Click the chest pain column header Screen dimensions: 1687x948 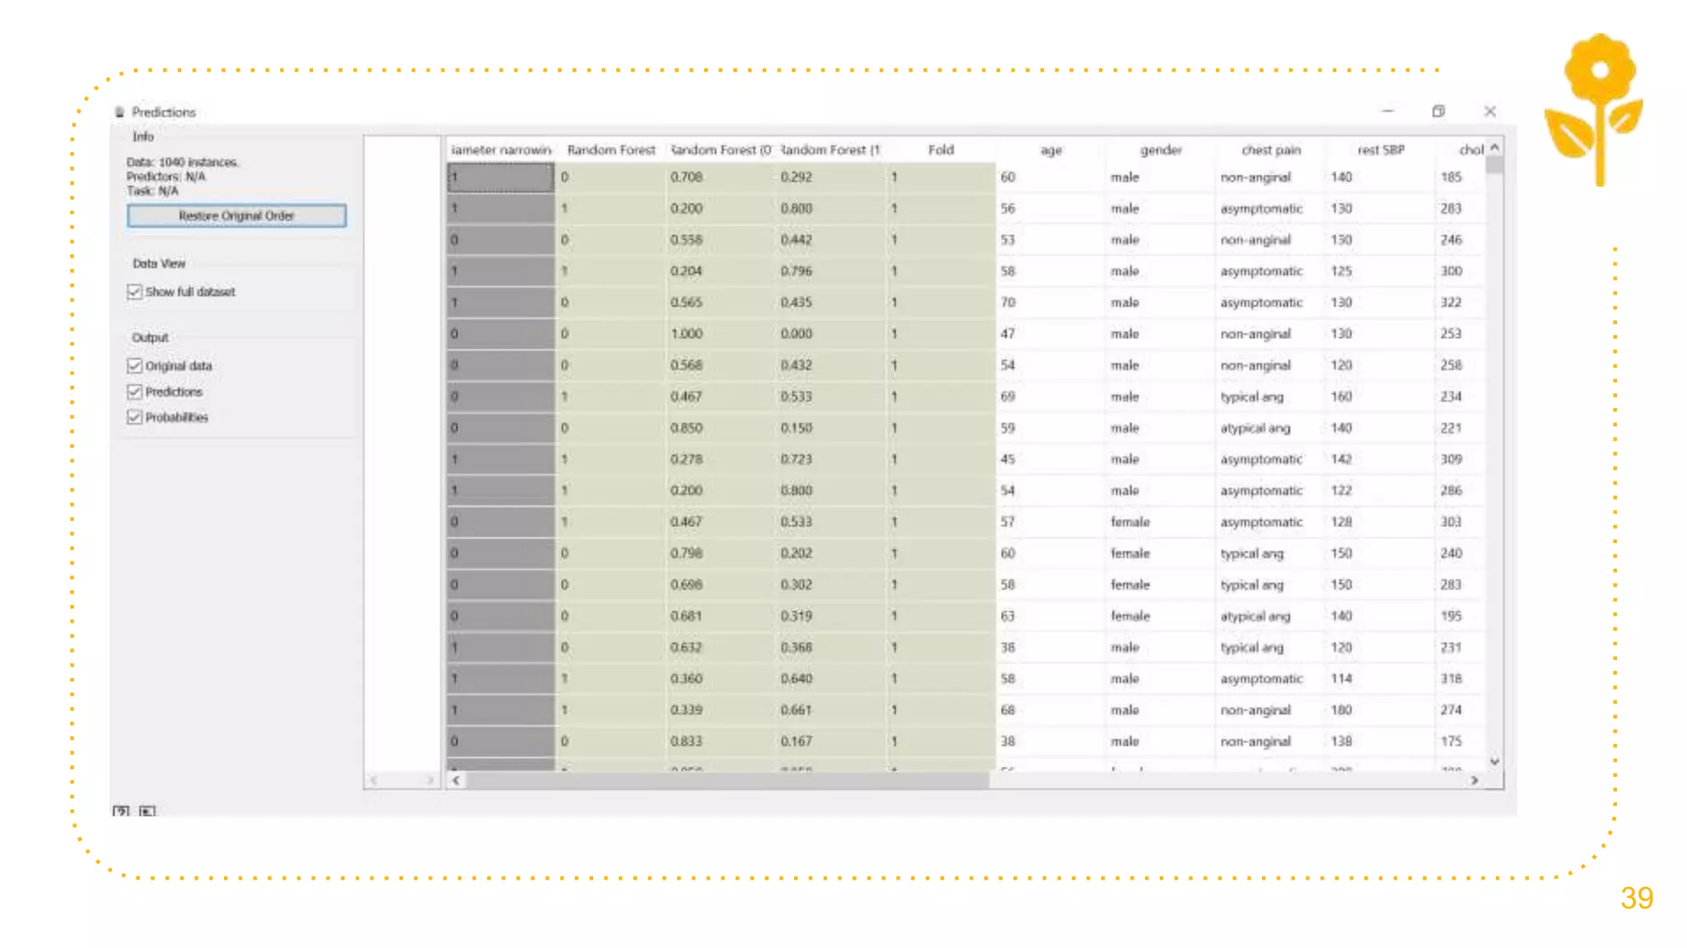[1270, 150]
